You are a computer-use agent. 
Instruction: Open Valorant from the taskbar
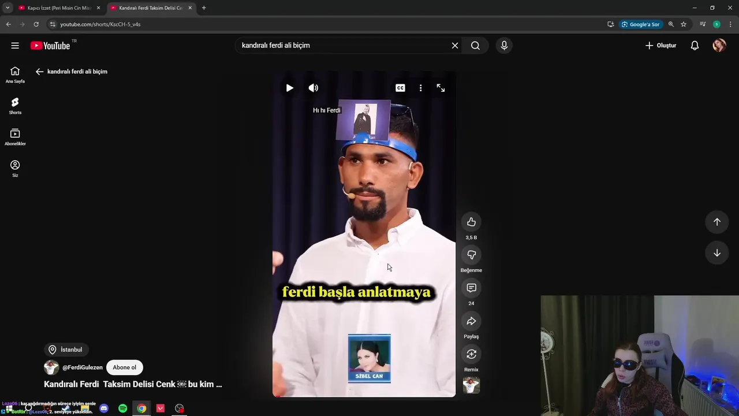161,408
